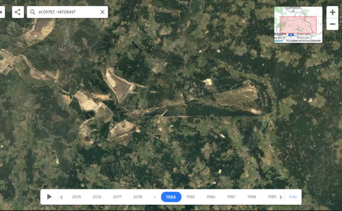Change the 0.5x playback speed
The image size is (342, 211).
point(293,197)
